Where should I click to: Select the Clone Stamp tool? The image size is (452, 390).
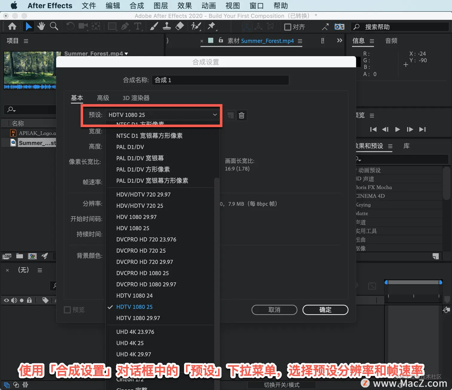167,27
